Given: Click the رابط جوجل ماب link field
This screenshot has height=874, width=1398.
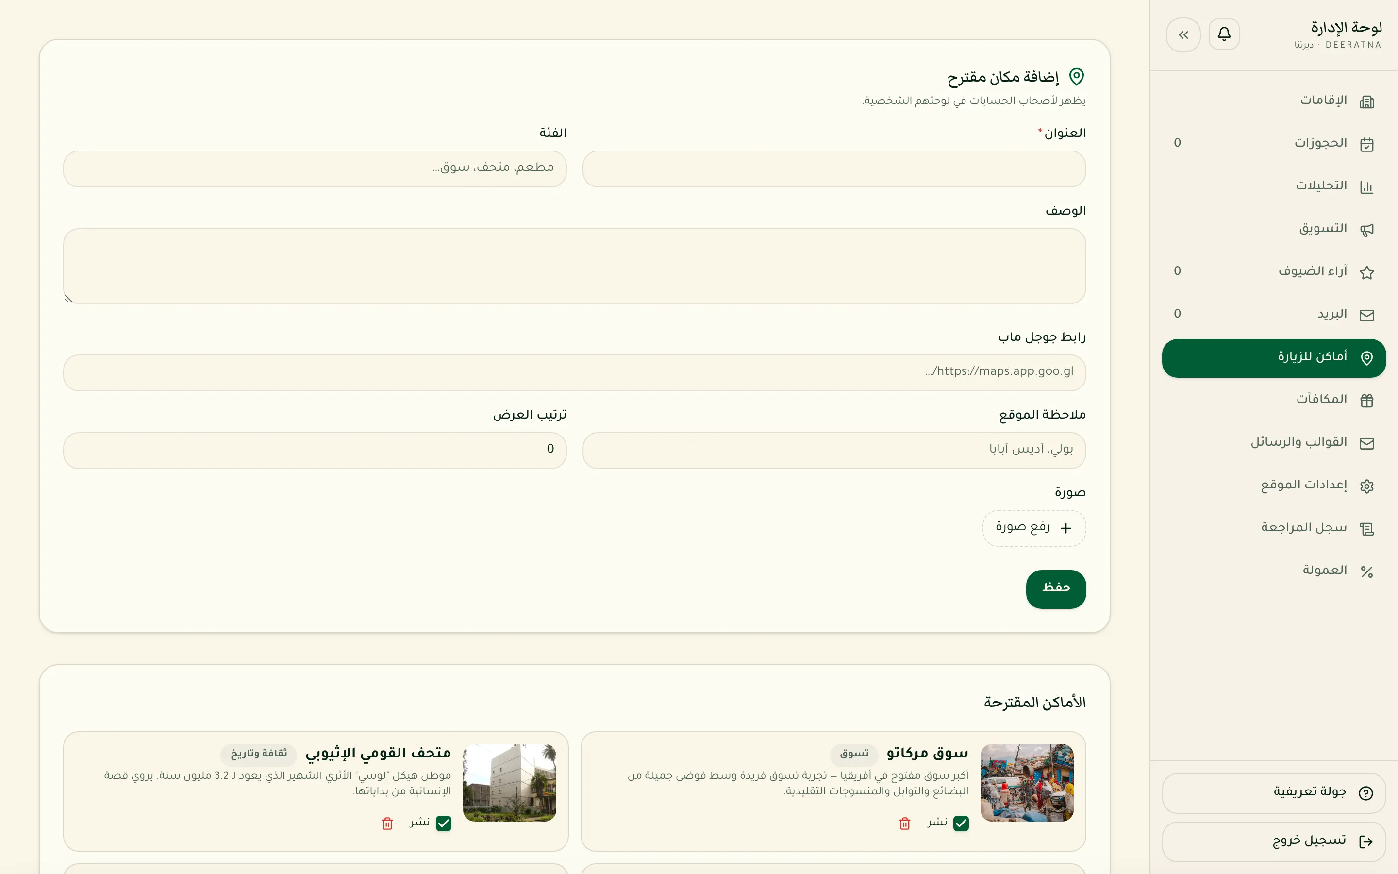Looking at the screenshot, I should click(x=574, y=373).
